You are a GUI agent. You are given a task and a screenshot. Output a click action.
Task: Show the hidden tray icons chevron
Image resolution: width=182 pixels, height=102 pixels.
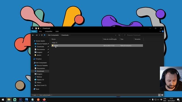(150, 99)
